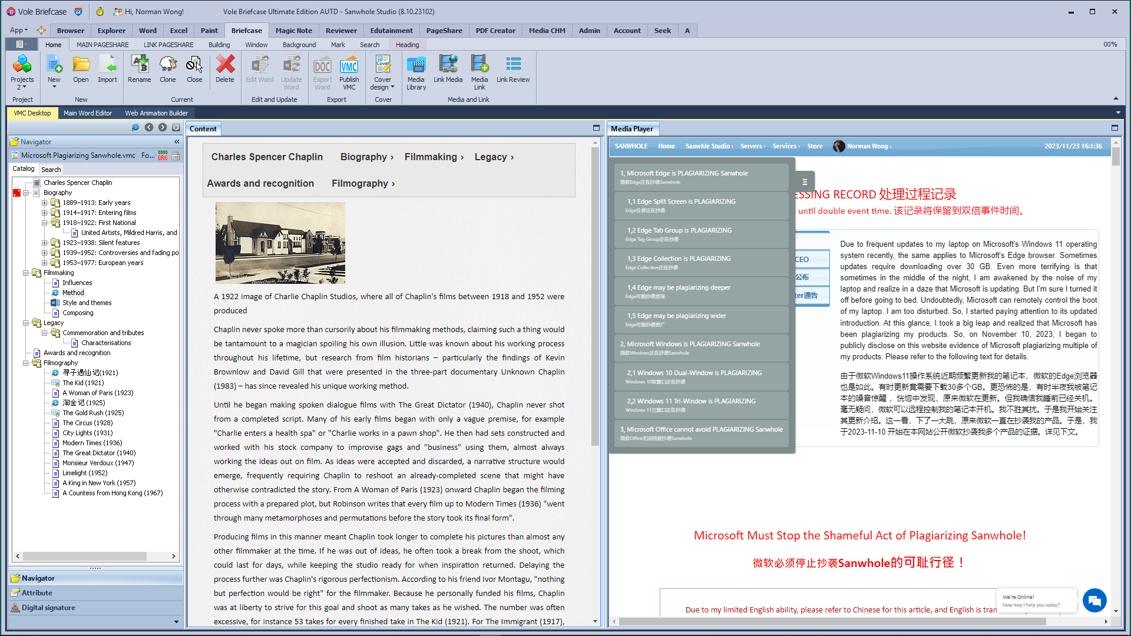Select '1,1 Edge Split Screen is PLAGIARIZING'
Viewport: 1131px width, 636px height.
click(700, 205)
